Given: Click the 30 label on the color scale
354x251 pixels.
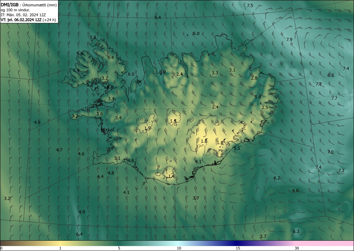Looking at the screenshot, I should pyautogui.click(x=297, y=248).
